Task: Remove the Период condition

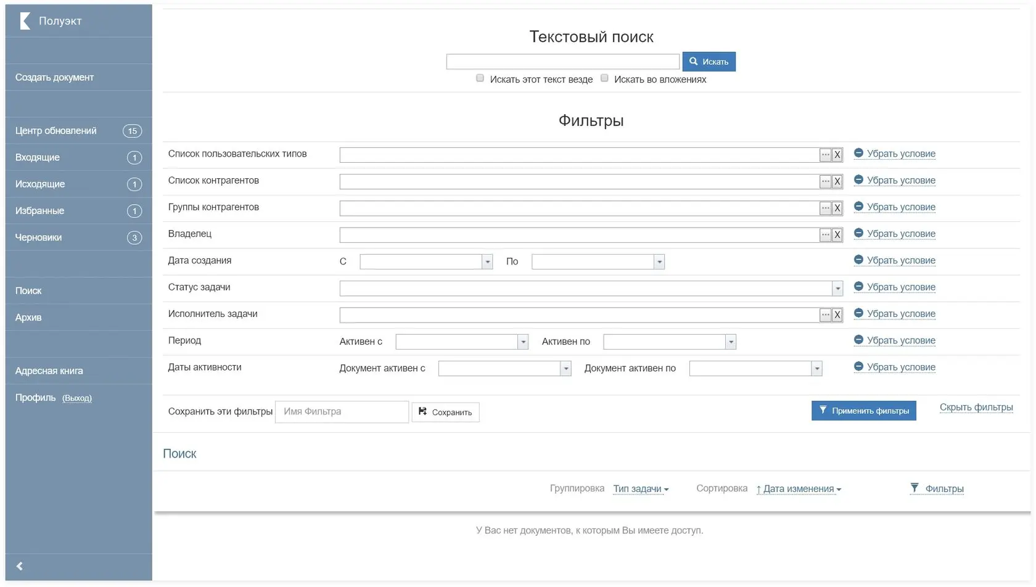Action: click(x=895, y=340)
